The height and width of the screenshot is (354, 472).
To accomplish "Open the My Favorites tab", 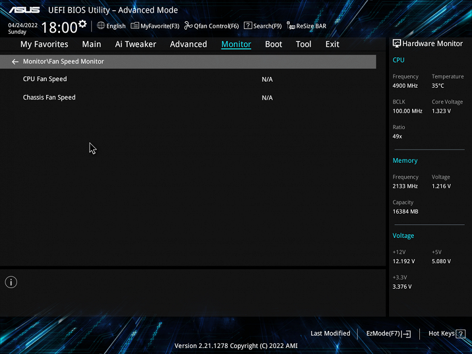I will tap(44, 44).
